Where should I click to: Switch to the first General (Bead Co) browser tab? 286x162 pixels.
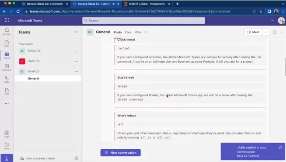(45, 4)
